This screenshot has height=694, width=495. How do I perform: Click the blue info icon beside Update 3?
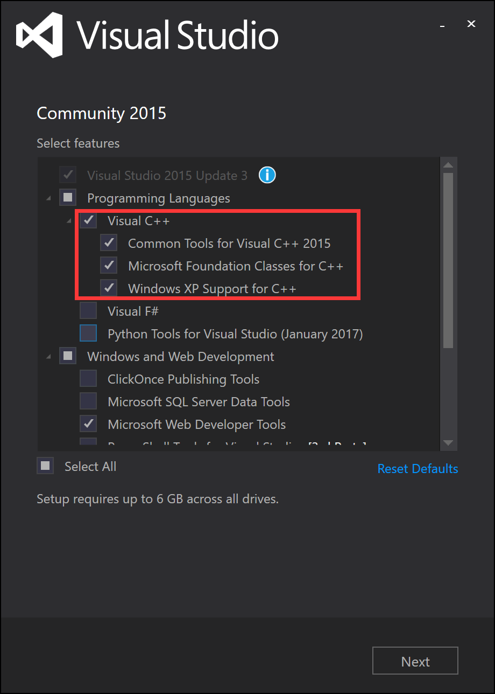(x=267, y=175)
